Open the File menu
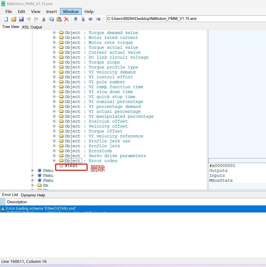Image resolution: width=266 pixels, height=267 pixels. pyautogui.click(x=9, y=12)
